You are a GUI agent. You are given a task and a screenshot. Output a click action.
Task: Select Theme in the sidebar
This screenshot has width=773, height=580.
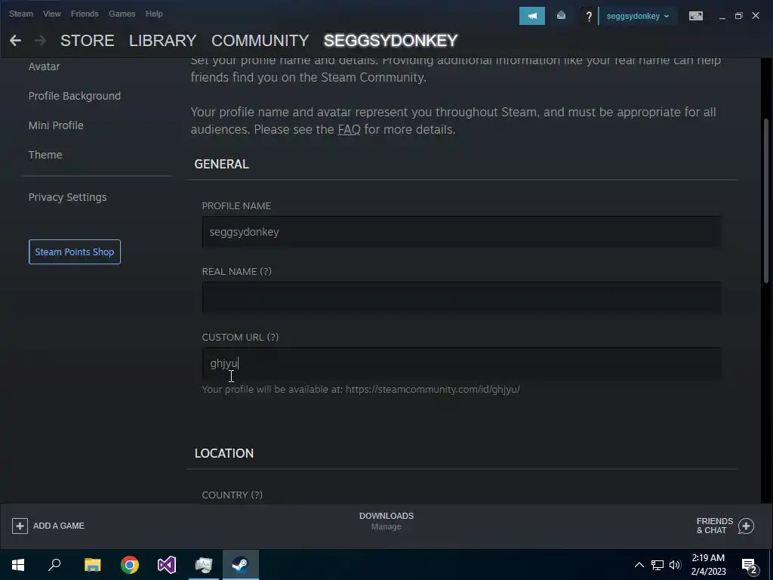(x=45, y=155)
